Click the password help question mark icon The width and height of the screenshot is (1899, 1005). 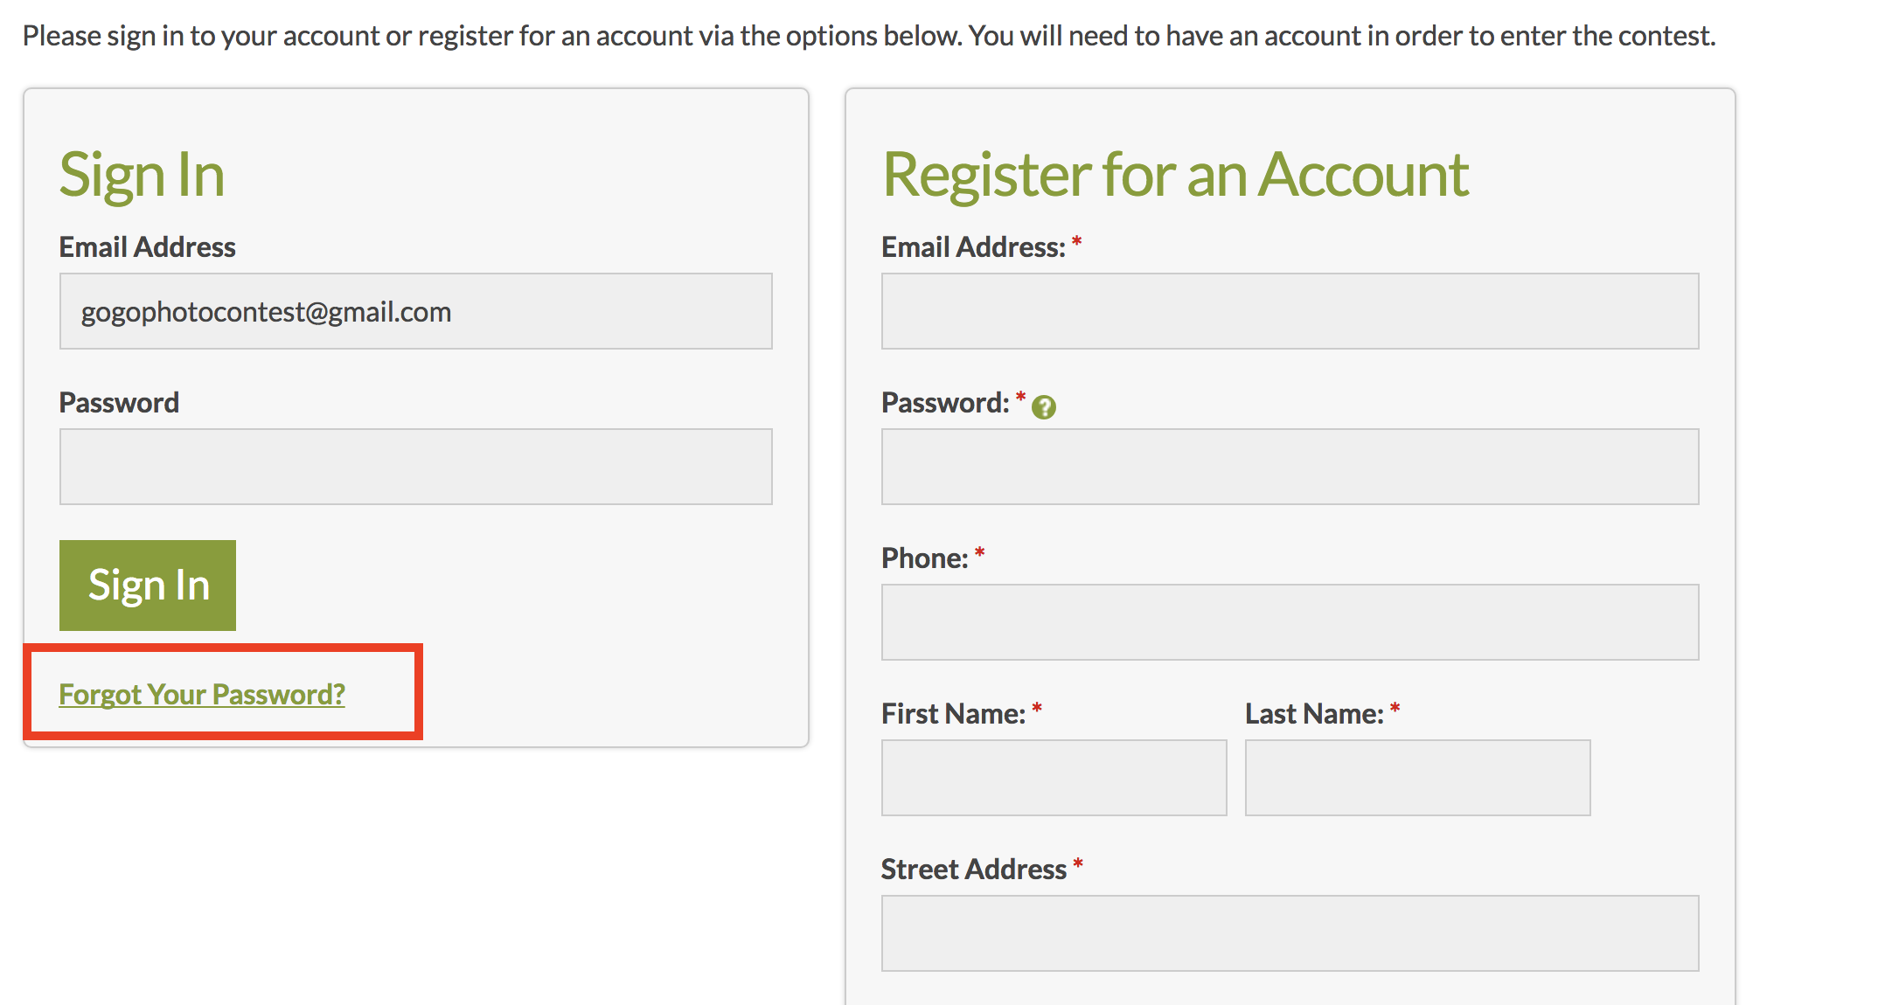pos(1043,407)
